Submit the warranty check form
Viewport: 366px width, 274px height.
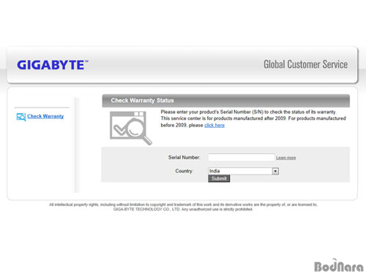219,178
